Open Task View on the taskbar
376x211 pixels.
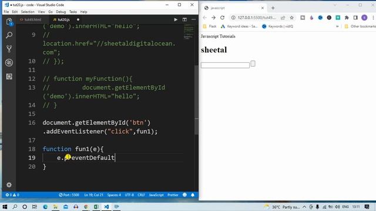tap(35, 207)
